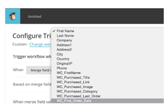Choose Address2 merge field option

pyautogui.click(x=108, y=50)
